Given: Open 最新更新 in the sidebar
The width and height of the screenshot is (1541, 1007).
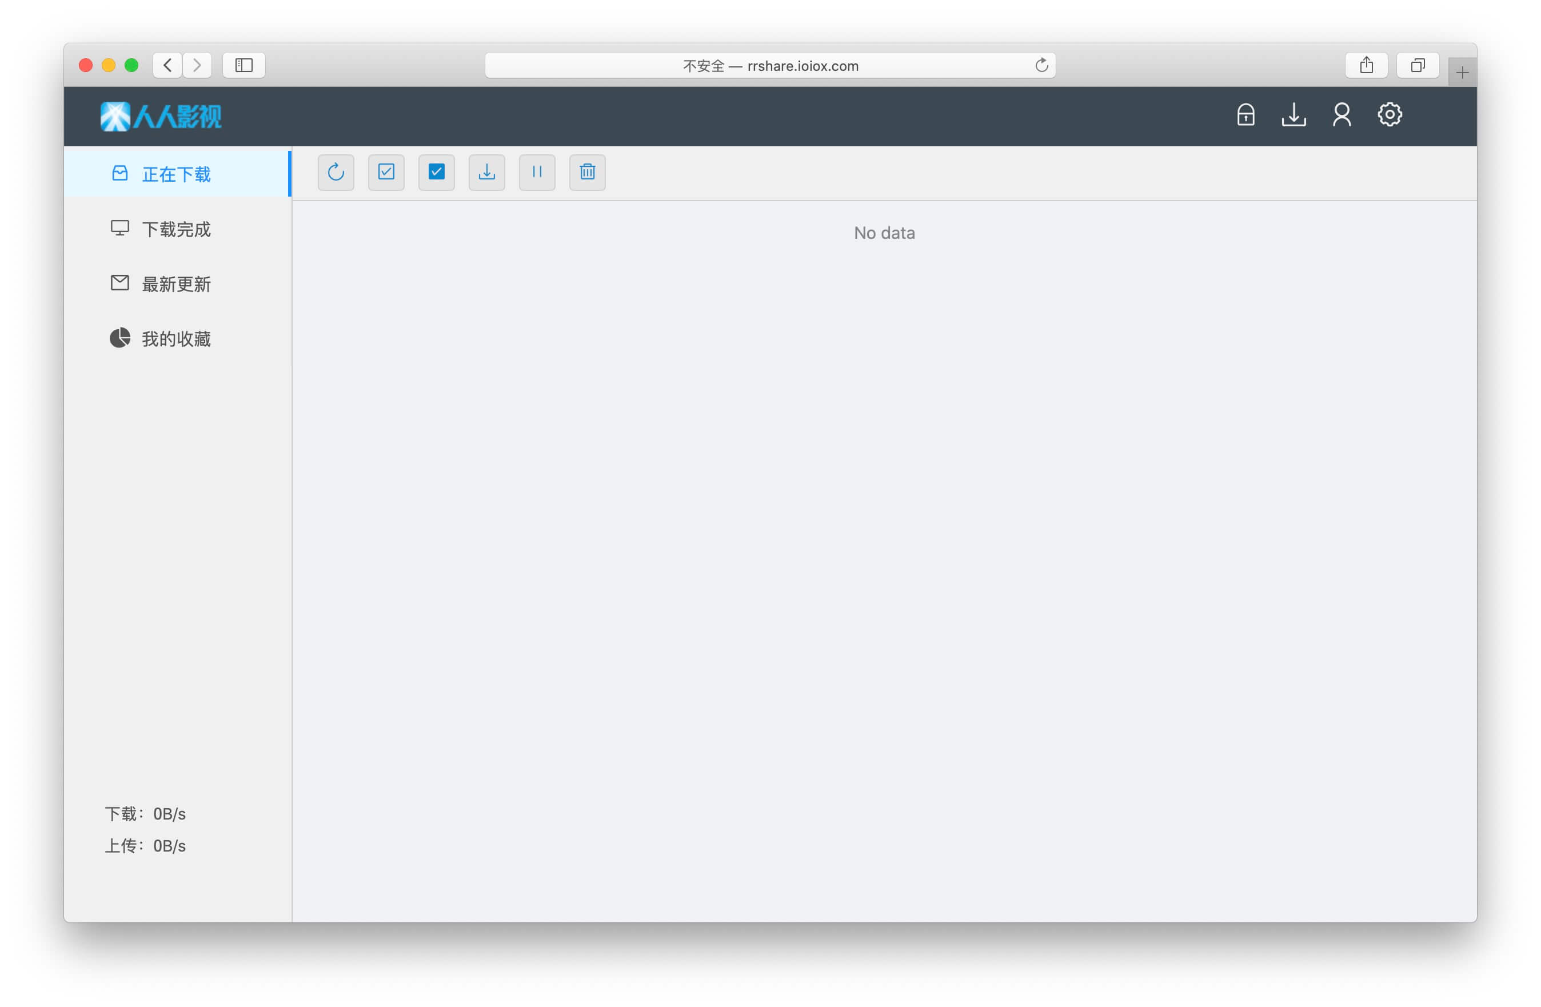Looking at the screenshot, I should [177, 283].
